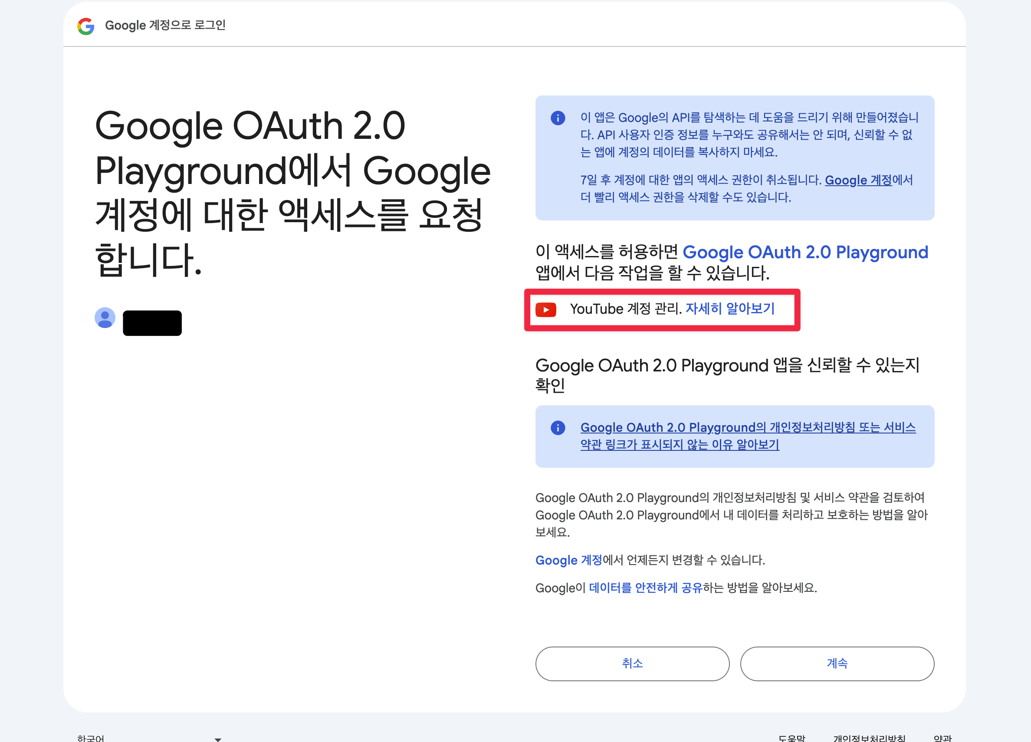
Task: Click the language selector dropdown arrow
Action: [218, 739]
